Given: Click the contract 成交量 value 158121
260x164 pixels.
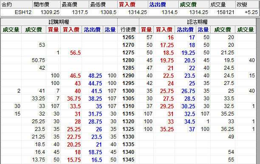Looking at the screenshot, I should point(226,12).
